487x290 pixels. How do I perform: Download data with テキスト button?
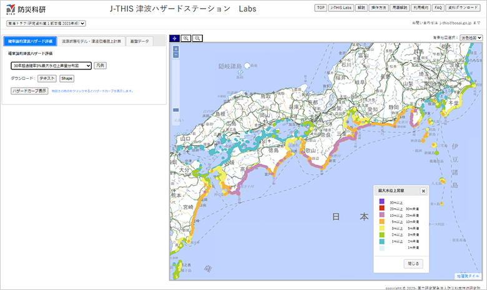click(x=47, y=78)
